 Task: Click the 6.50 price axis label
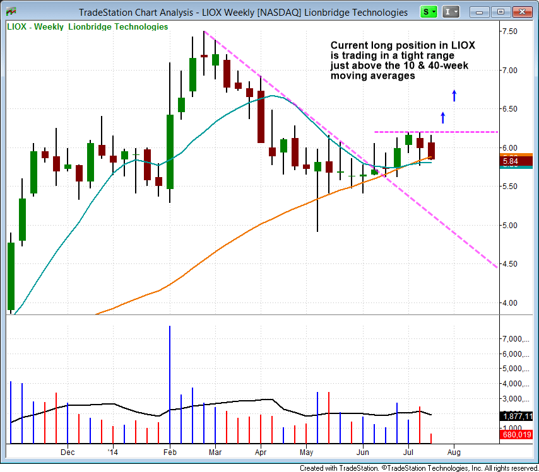point(509,109)
